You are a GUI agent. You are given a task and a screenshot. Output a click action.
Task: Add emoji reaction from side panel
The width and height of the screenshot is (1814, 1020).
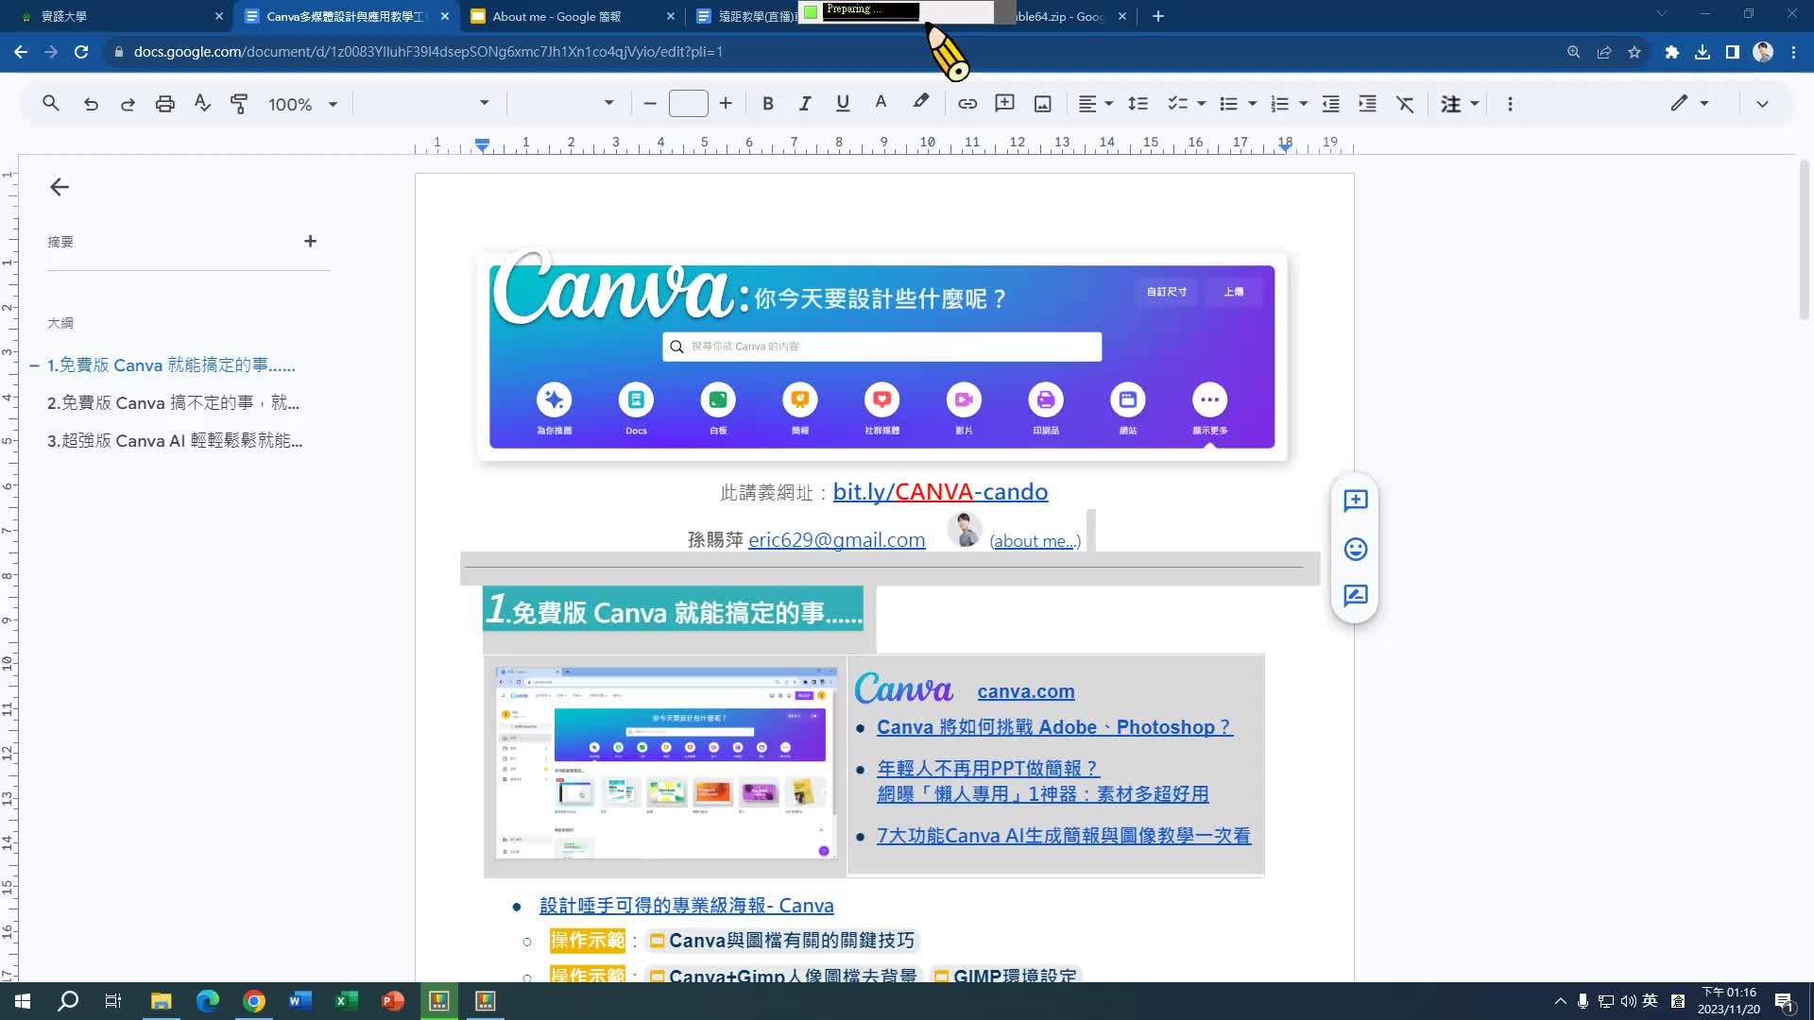1355,549
